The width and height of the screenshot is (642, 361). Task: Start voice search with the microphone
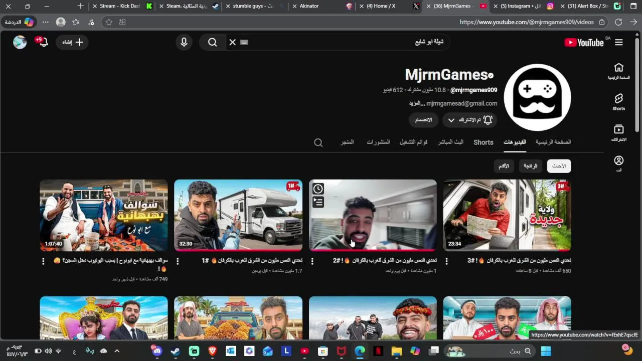[x=184, y=43]
